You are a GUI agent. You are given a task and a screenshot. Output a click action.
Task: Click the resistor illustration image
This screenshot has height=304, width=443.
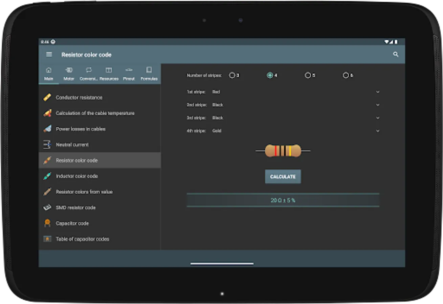tap(283, 151)
